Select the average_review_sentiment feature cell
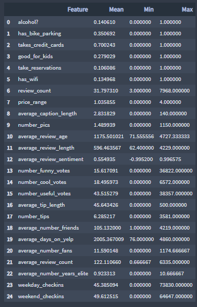 [51, 159]
